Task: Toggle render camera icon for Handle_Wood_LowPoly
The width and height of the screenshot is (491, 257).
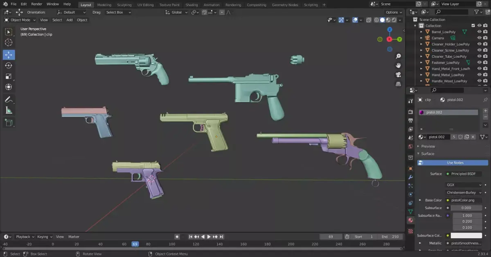Action: coord(485,81)
